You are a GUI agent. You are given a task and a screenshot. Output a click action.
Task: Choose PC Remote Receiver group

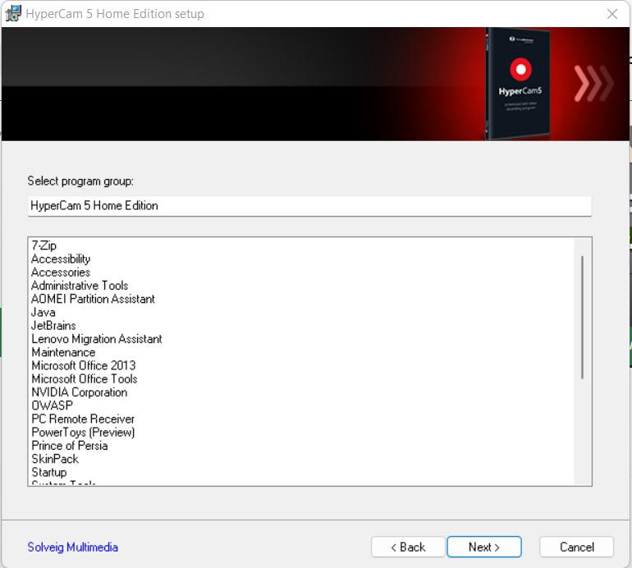click(83, 419)
